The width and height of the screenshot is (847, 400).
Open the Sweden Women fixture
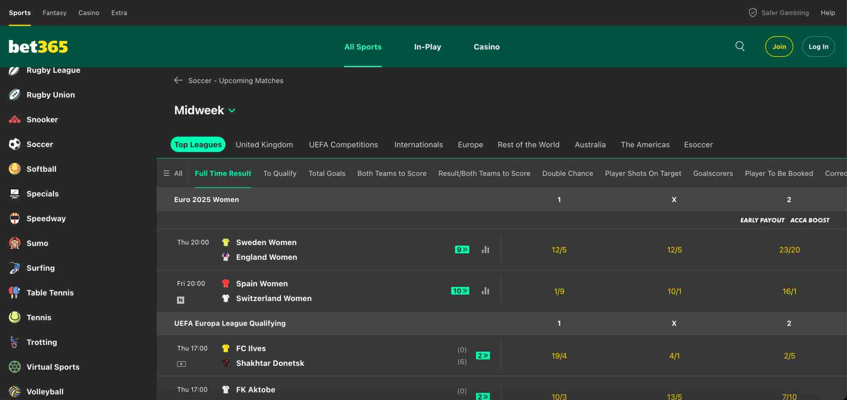(266, 243)
